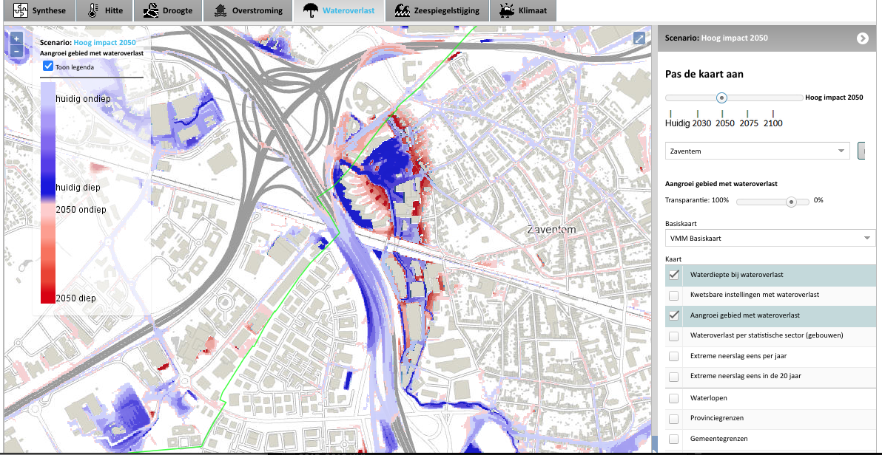Zoom in on the map
The width and height of the screenshot is (882, 455).
click(16, 38)
